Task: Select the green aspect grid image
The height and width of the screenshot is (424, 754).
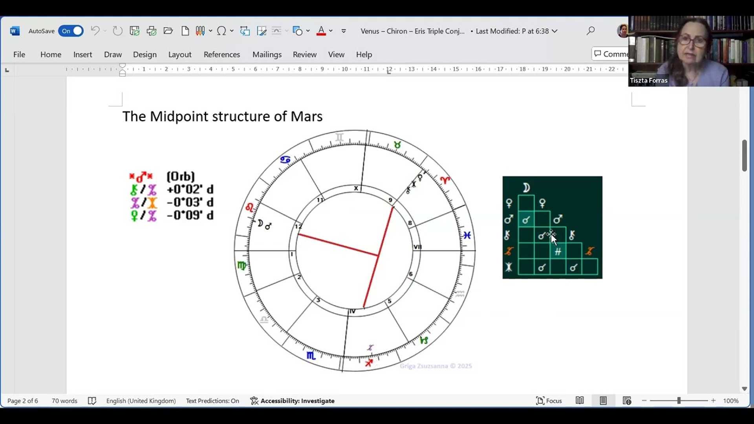Action: point(552,227)
